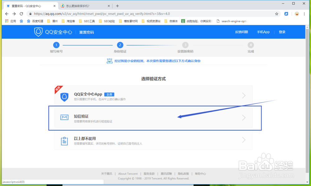
Task: Open the 服务条款 footer link
Action: pos(149,174)
